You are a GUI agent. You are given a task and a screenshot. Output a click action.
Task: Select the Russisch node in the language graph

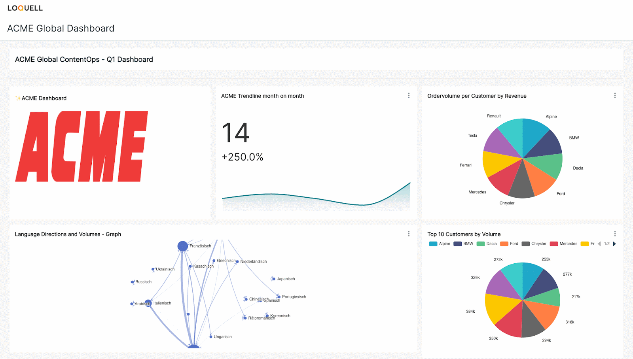coord(132,282)
